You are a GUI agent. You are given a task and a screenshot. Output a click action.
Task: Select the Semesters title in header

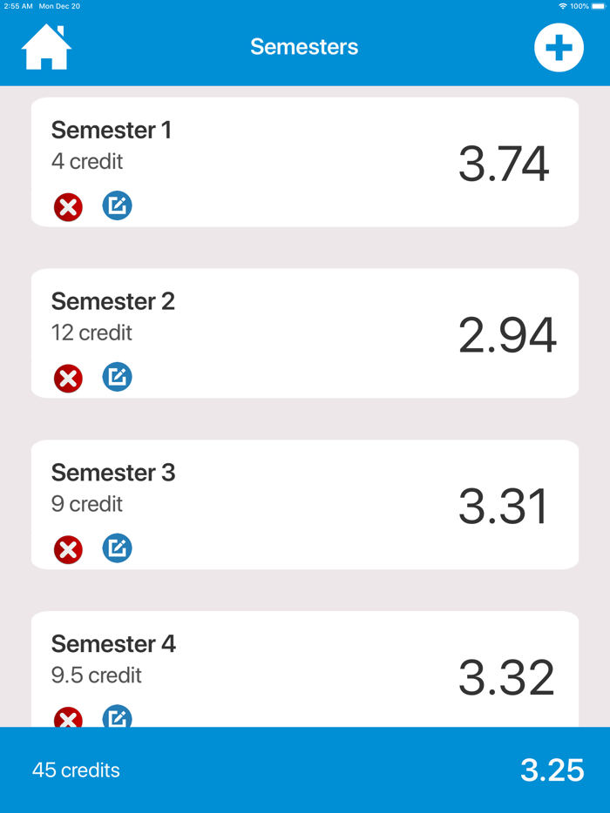pos(304,47)
